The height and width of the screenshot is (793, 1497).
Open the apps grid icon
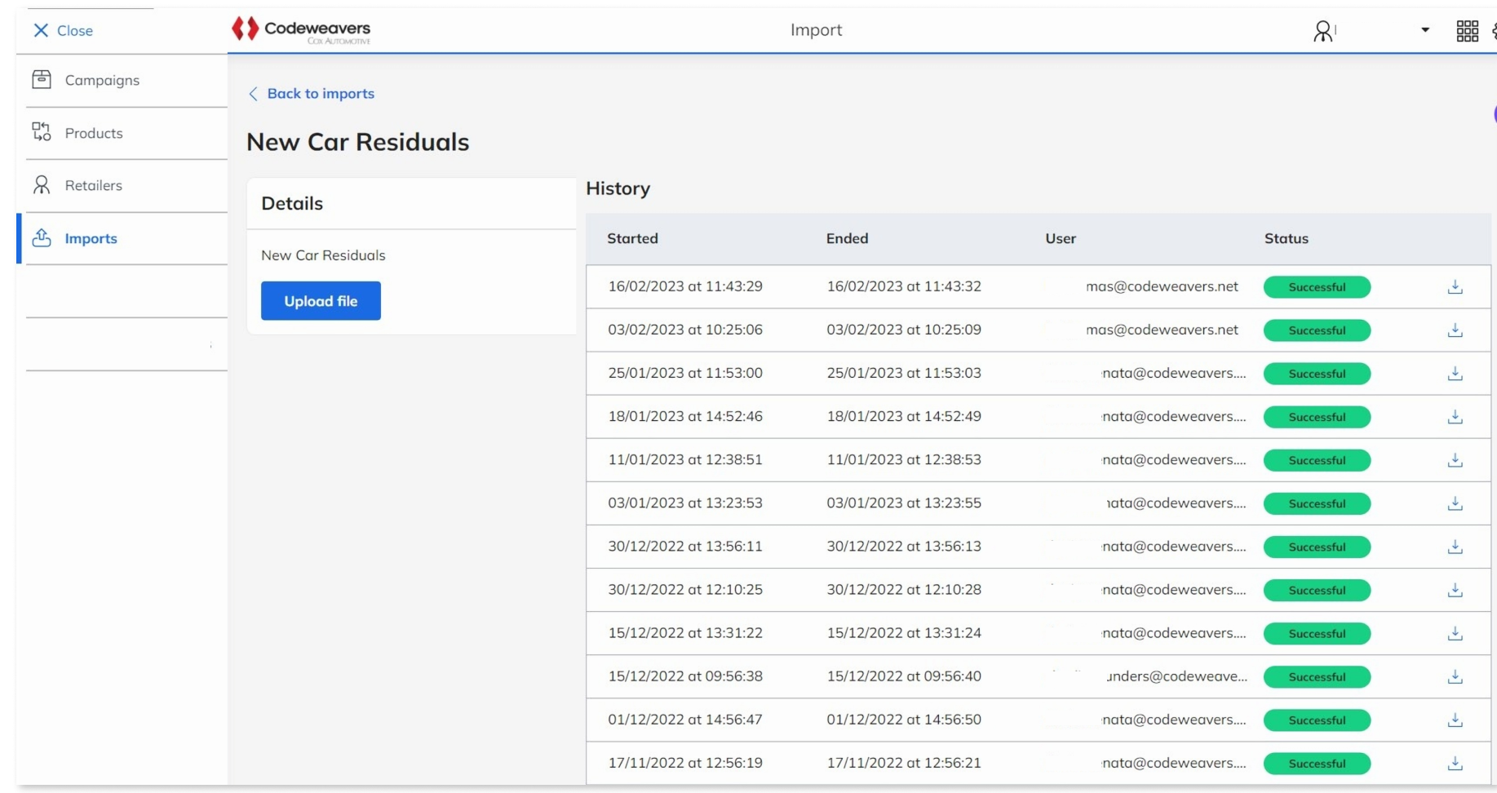[1467, 31]
